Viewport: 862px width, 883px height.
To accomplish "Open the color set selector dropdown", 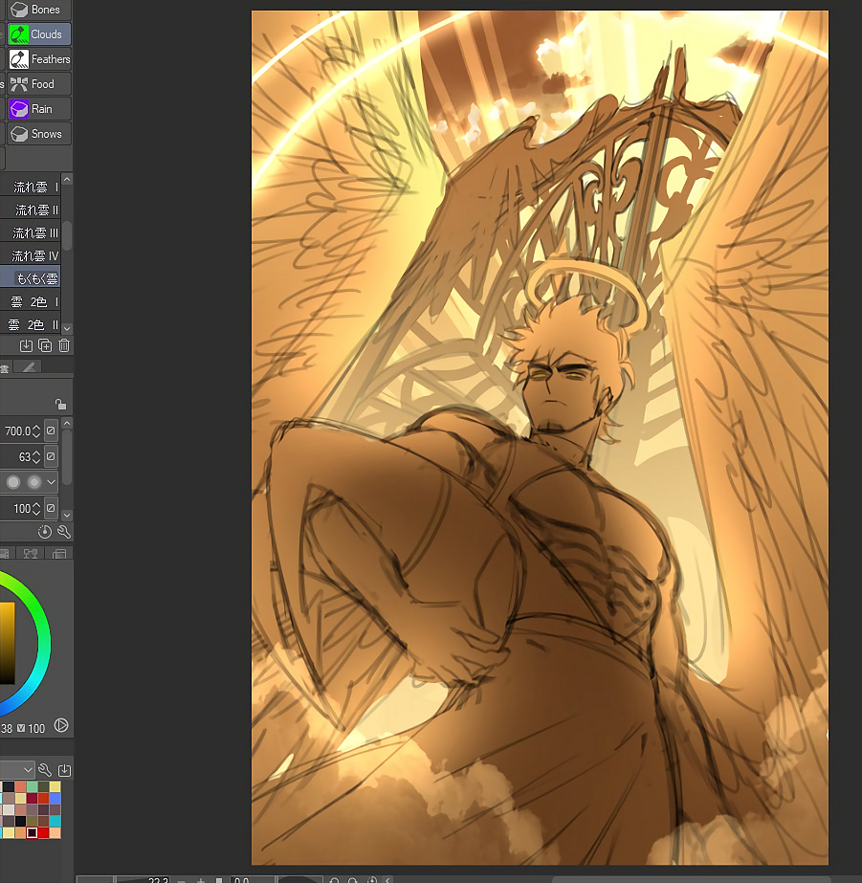I will pos(28,770).
